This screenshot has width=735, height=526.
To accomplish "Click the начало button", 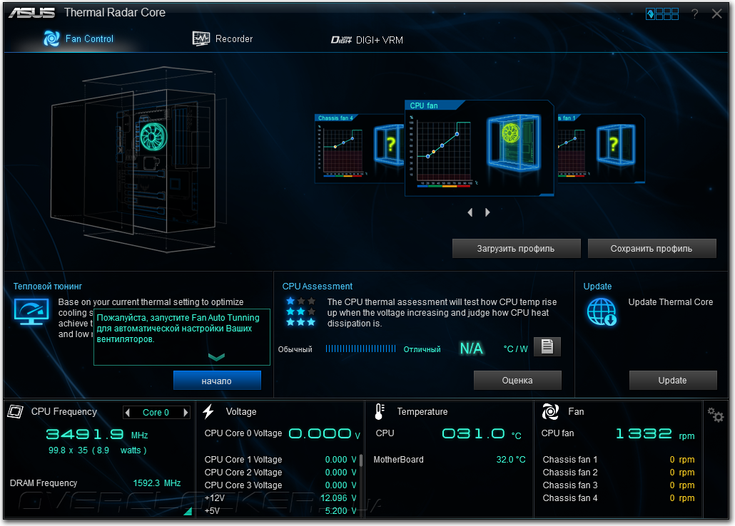I will pos(217,381).
